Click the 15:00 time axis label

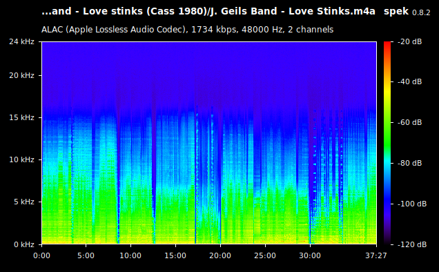[175, 255]
